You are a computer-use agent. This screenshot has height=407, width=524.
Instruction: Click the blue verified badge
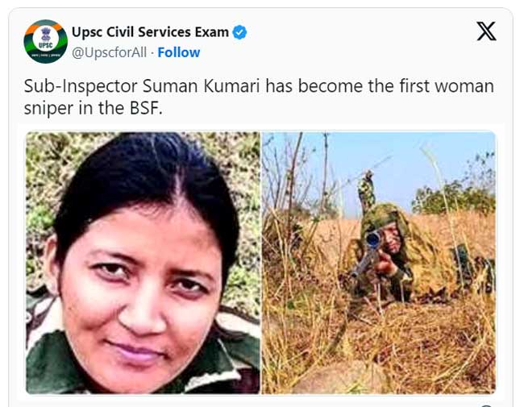click(x=239, y=32)
